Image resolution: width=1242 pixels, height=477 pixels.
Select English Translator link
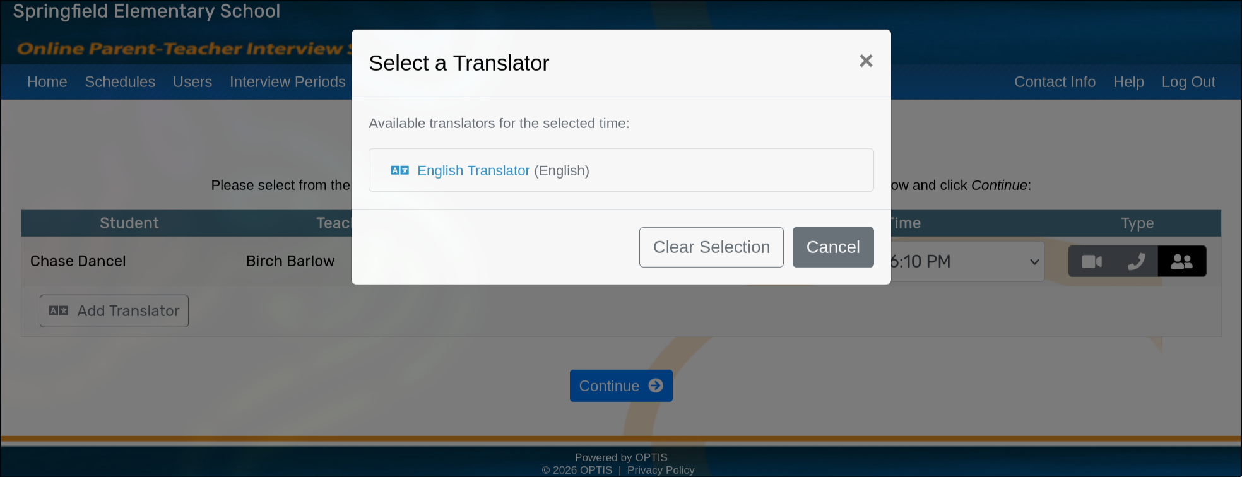473,170
